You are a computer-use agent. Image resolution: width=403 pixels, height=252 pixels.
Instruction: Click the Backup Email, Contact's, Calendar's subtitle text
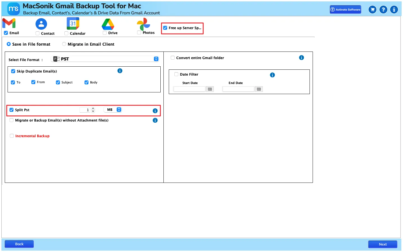92,13
